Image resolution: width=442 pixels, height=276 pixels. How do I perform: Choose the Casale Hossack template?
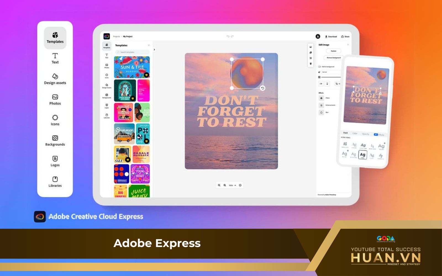[141, 154]
